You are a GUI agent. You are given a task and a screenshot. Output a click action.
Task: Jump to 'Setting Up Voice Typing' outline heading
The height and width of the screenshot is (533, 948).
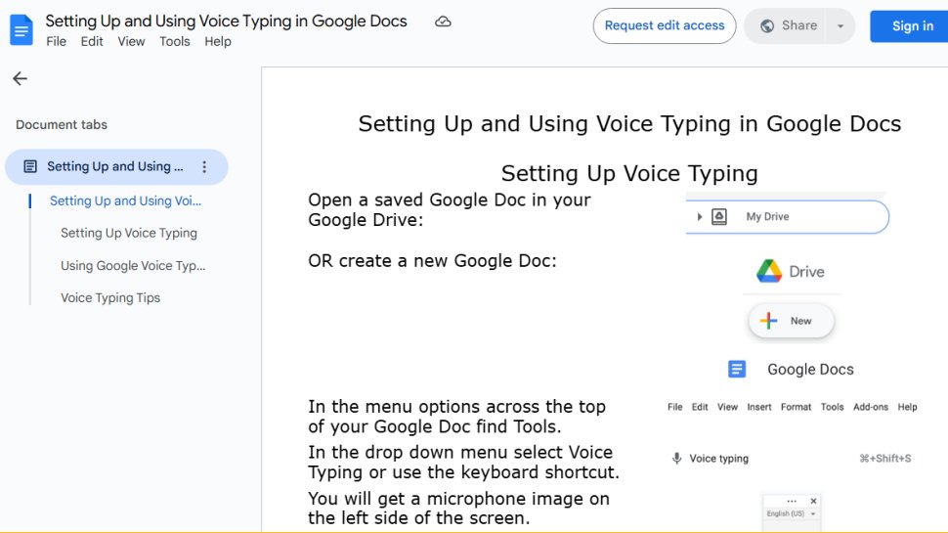coord(129,233)
